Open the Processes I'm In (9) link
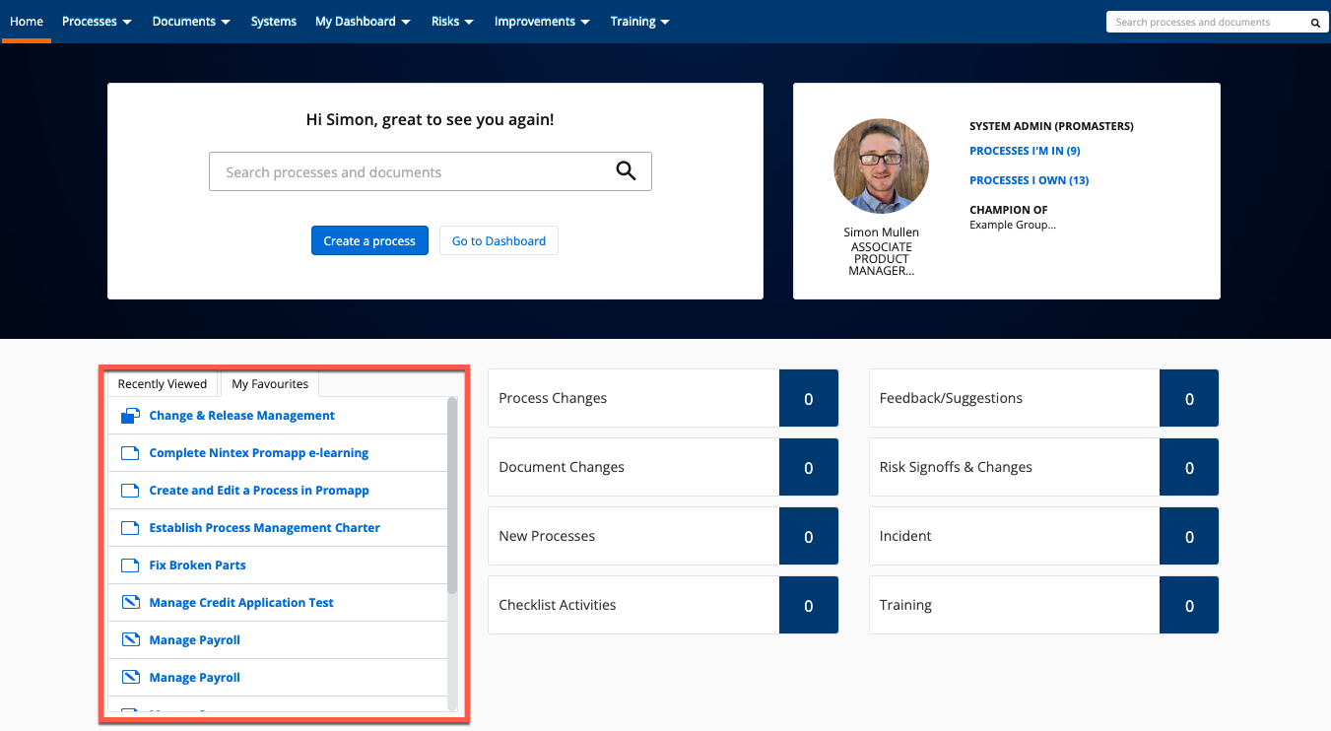Image resolution: width=1331 pixels, height=731 pixels. click(x=1025, y=151)
